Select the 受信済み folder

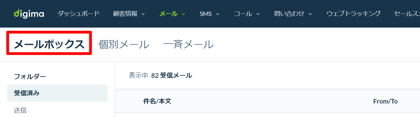click(x=57, y=93)
